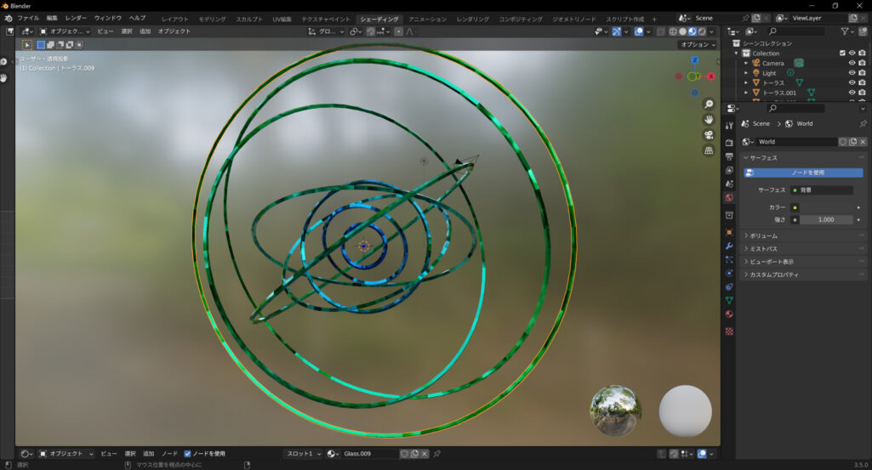Open the Render properties tab icon

click(x=729, y=143)
